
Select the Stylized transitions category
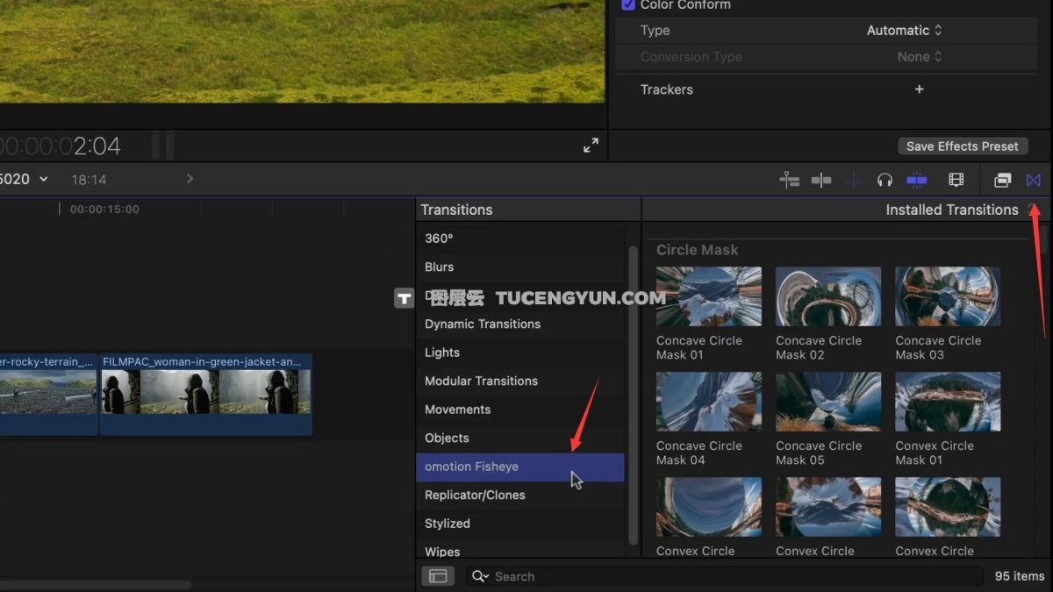click(x=520, y=524)
